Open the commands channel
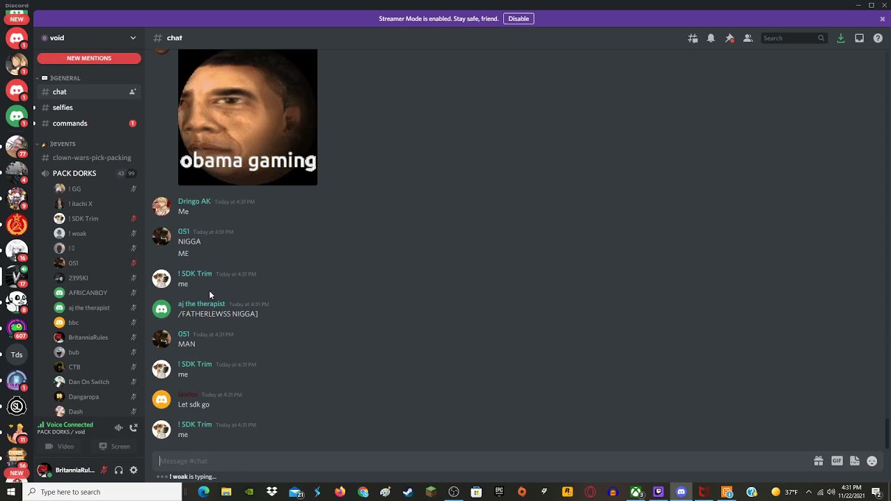The image size is (891, 501). [89, 124]
